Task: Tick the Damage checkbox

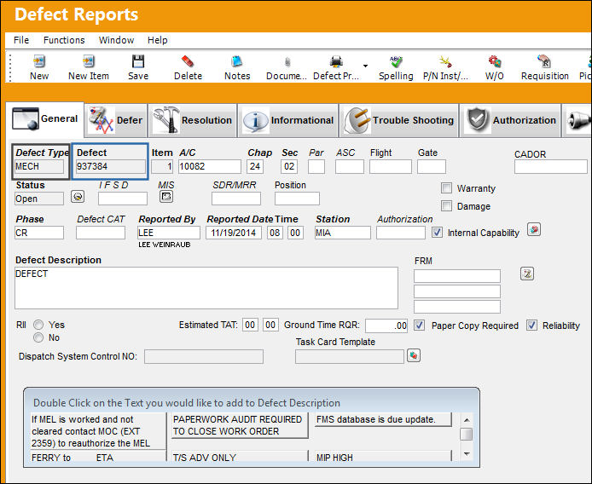Action: (x=447, y=206)
